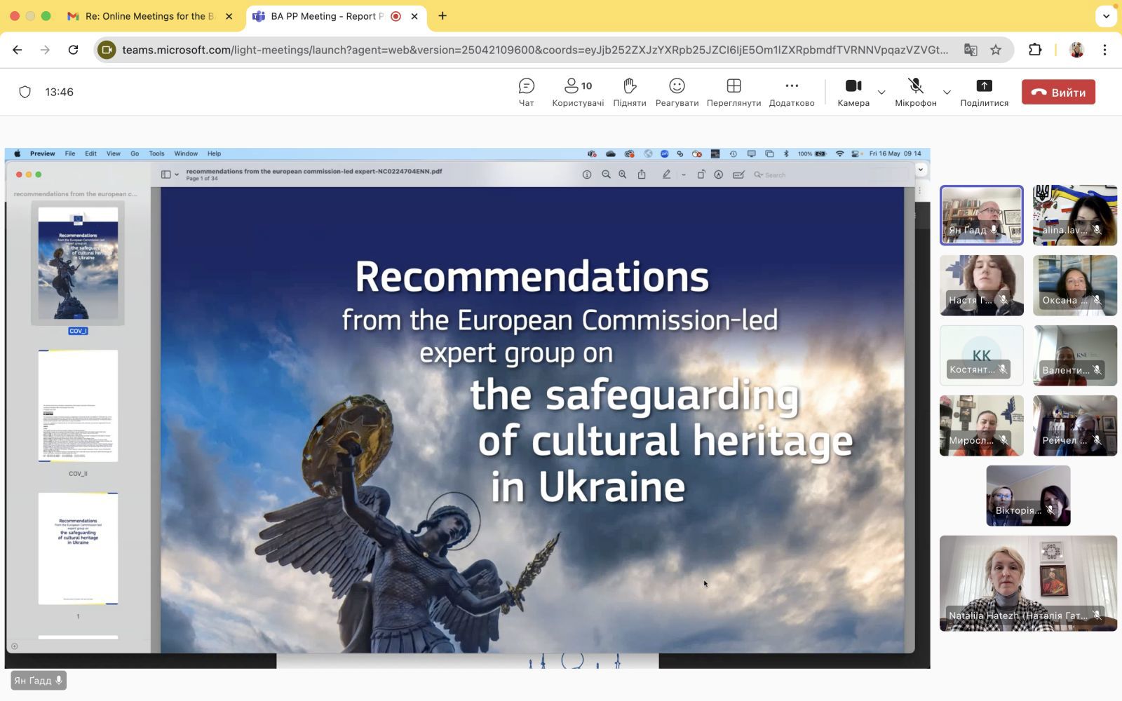Go forward in browser history
Viewport: 1122px width, 701px height.
tap(45, 50)
